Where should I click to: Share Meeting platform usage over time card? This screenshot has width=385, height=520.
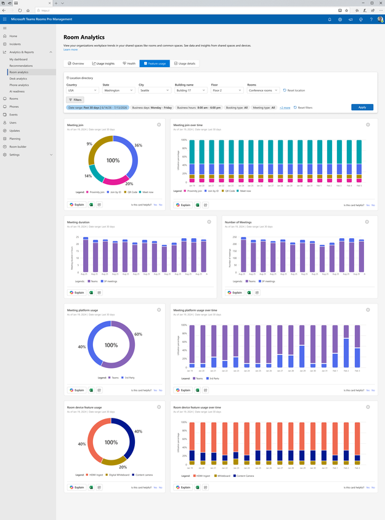pos(206,390)
